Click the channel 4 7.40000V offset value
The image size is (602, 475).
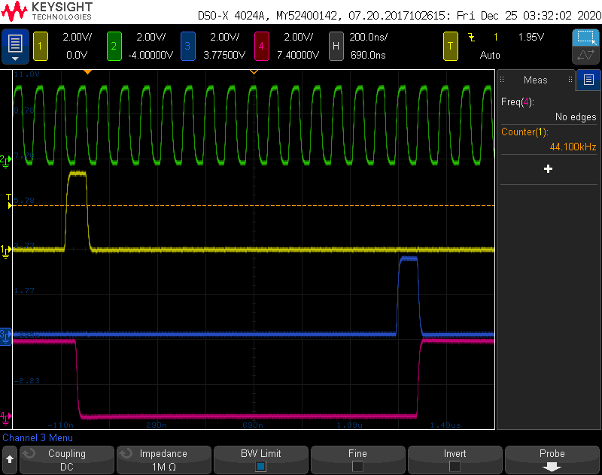point(298,55)
